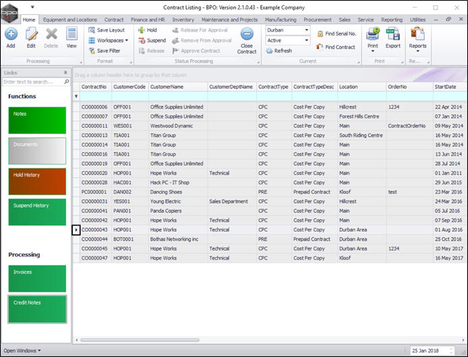Switch to the Inventory tab
Screen dimensions: 468x357
pyautogui.click(x=183, y=20)
